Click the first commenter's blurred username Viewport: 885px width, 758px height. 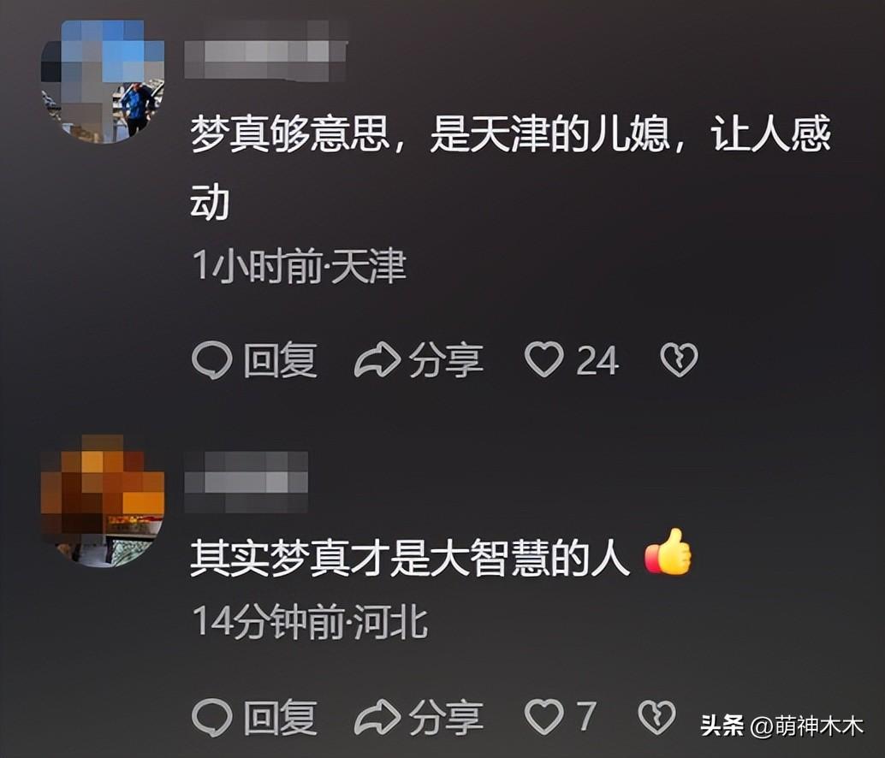click(265, 51)
